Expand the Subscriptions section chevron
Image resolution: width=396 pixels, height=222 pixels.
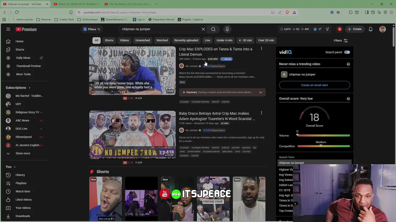(x=29, y=88)
